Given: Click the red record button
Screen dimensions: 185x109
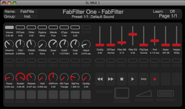Looking at the screenshot, I should [155, 79].
